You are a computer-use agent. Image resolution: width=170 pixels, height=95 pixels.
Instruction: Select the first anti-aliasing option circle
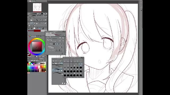tap(54, 44)
